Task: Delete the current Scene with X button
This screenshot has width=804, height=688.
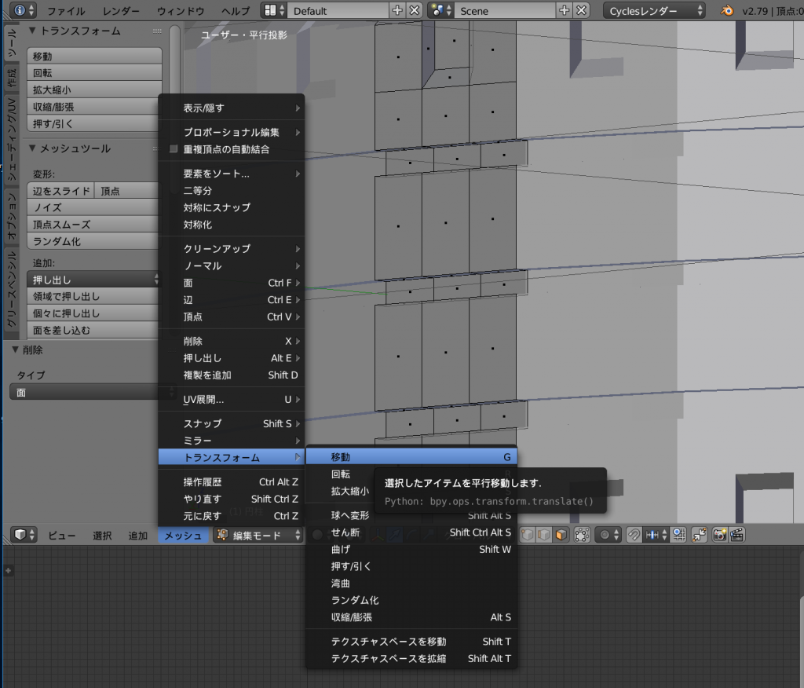Action: pyautogui.click(x=581, y=11)
